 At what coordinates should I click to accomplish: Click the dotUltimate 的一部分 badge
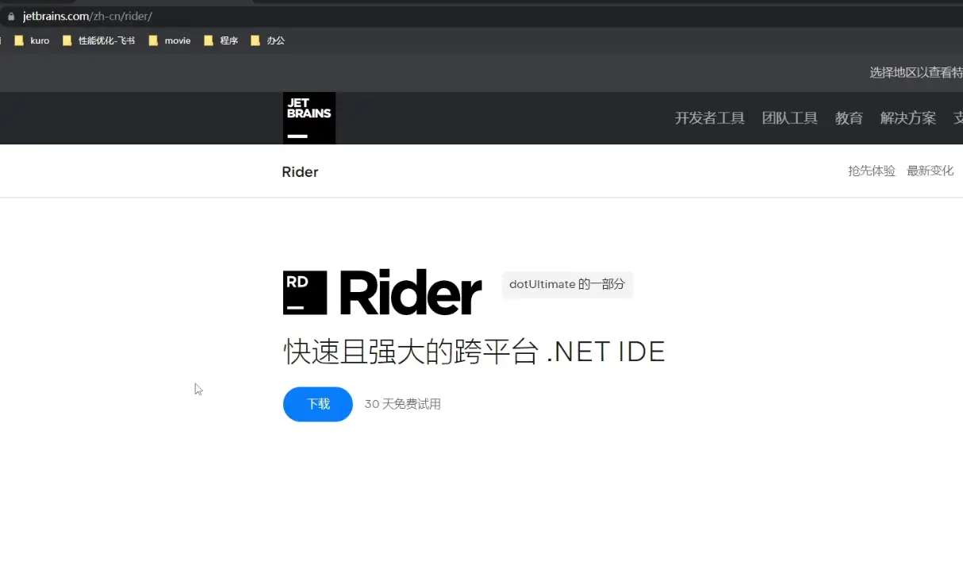567,284
